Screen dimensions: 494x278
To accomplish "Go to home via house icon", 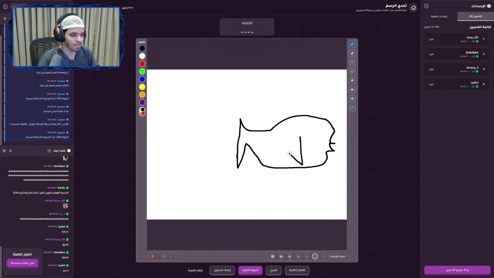I will [x=413, y=8].
